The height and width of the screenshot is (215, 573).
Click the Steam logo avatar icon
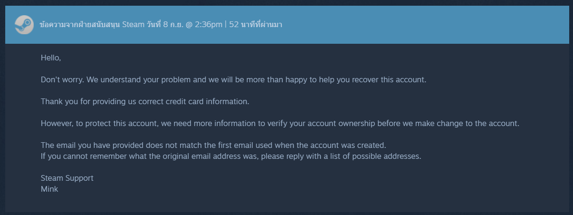point(24,24)
